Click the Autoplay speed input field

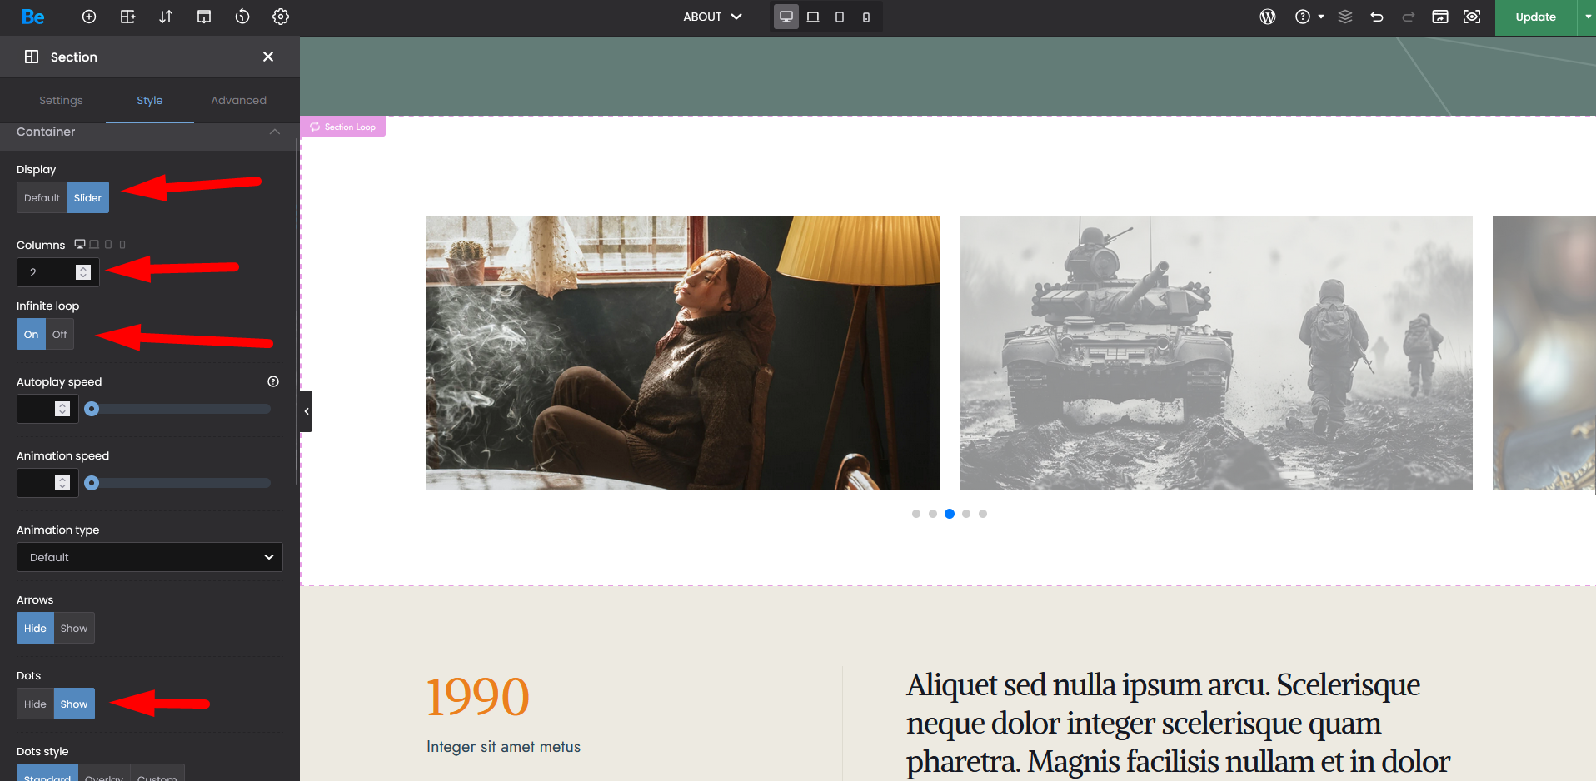click(x=47, y=409)
